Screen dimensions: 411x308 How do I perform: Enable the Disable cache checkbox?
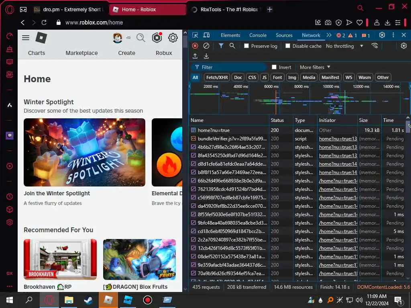[x=288, y=46]
